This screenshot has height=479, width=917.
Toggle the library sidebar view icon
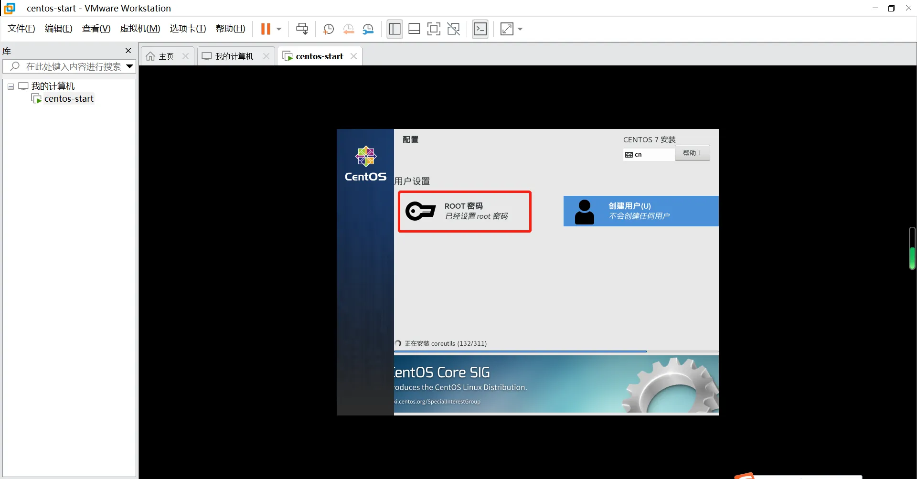tap(395, 29)
